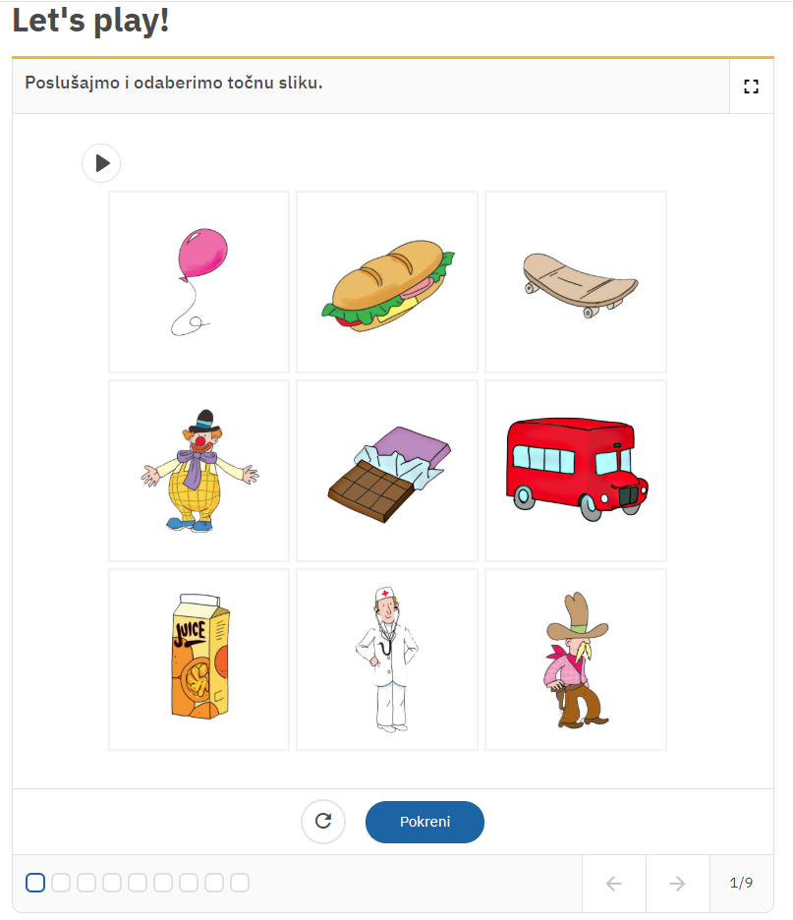Select the pink balloon picture
This screenshot has width=793, height=920.
click(x=198, y=282)
